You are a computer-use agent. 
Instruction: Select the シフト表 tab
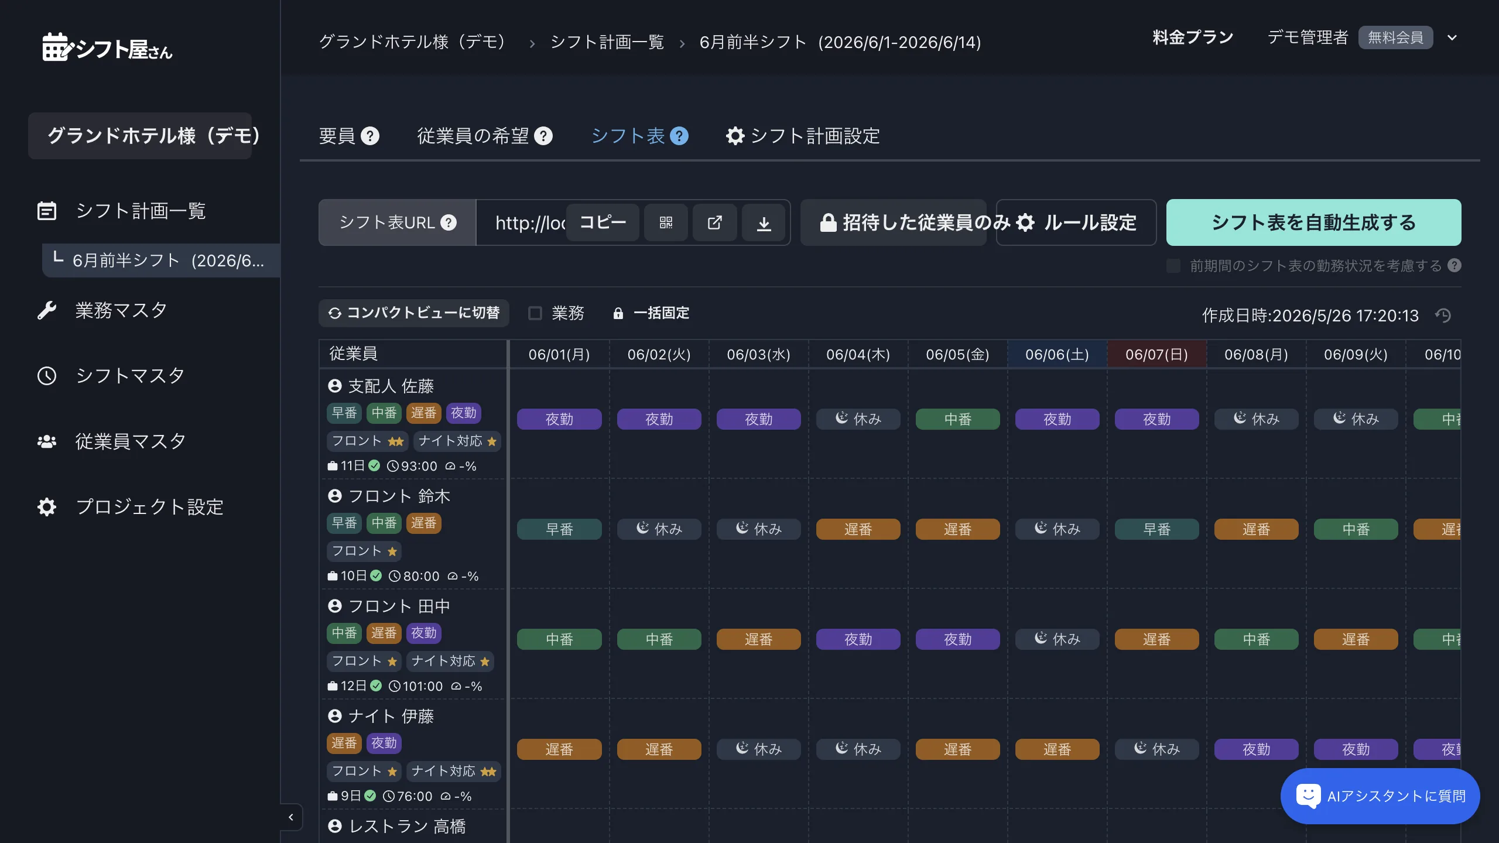628,136
